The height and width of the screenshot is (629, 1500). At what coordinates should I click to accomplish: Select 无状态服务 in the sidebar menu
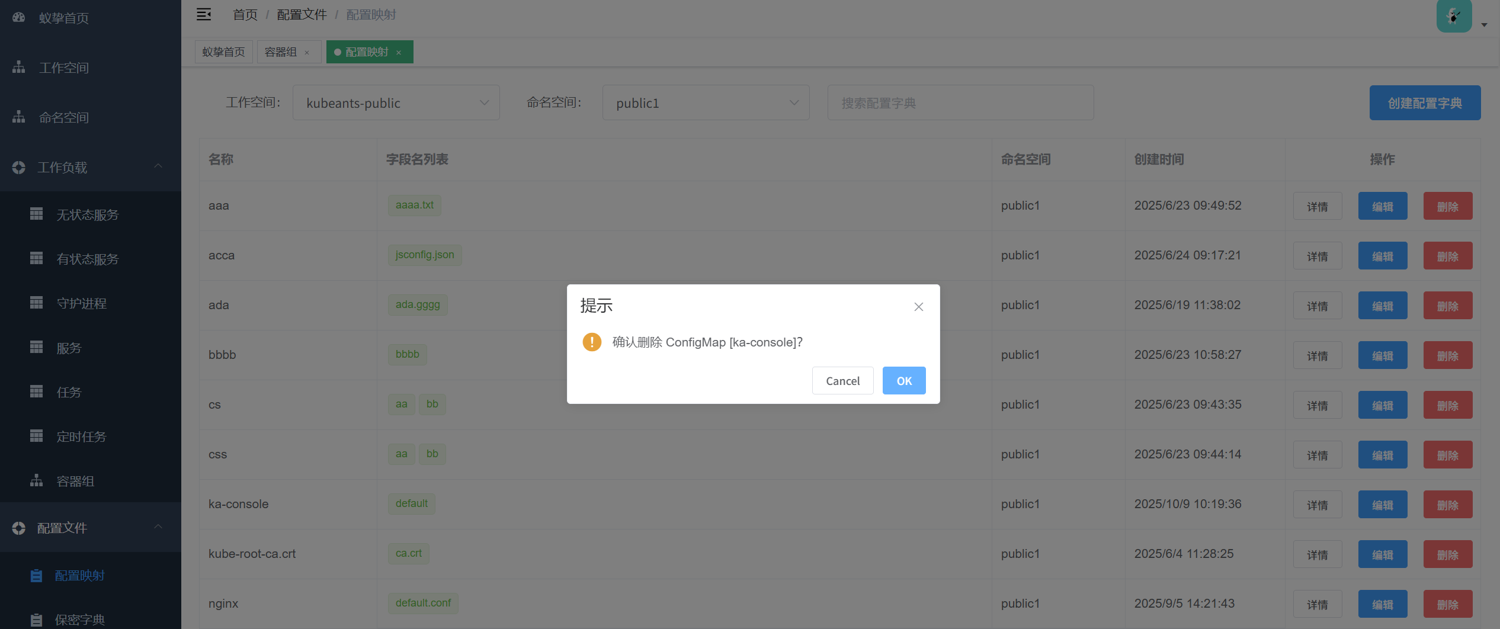tap(88, 215)
